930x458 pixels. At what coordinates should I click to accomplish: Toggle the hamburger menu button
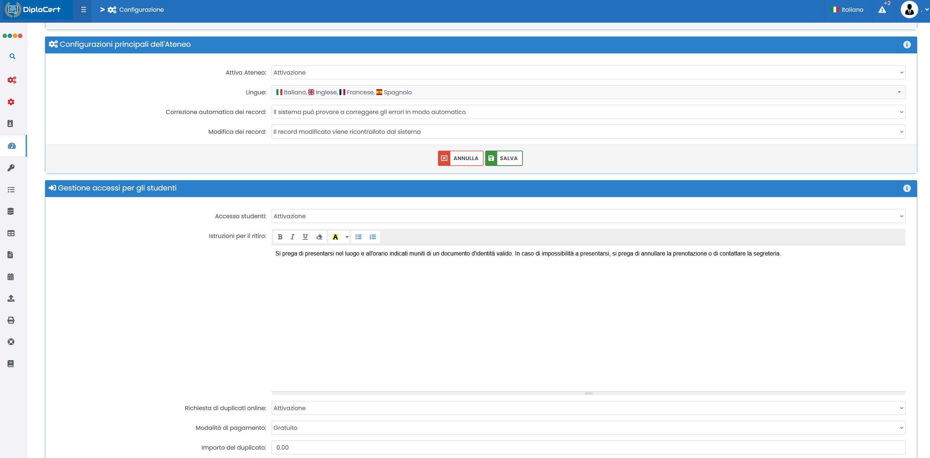coord(83,10)
